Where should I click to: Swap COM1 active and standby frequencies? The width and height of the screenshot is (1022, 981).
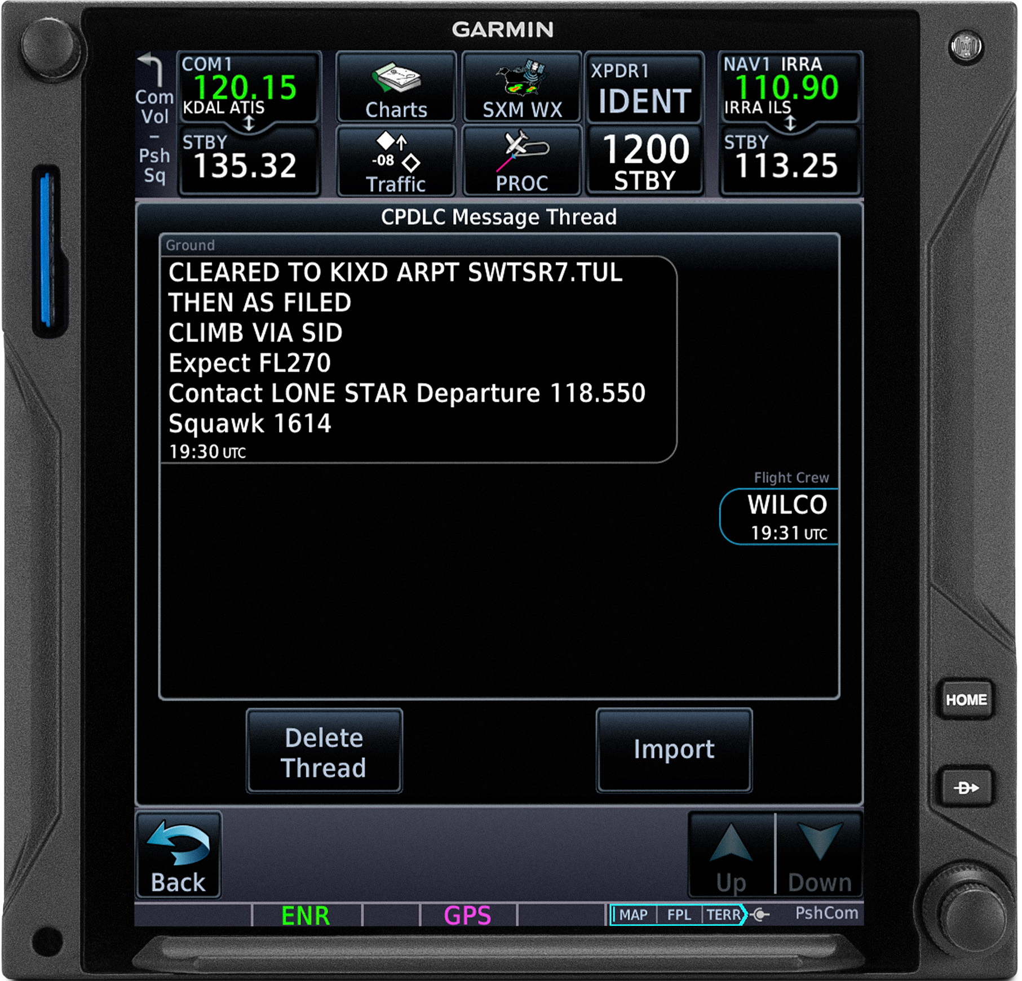point(248,124)
